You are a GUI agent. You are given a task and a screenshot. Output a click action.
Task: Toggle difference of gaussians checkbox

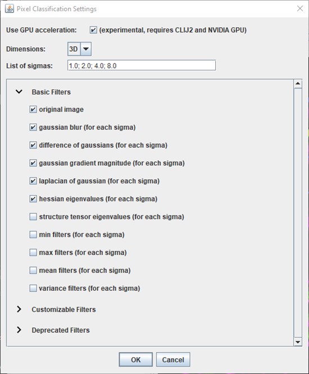33,145
